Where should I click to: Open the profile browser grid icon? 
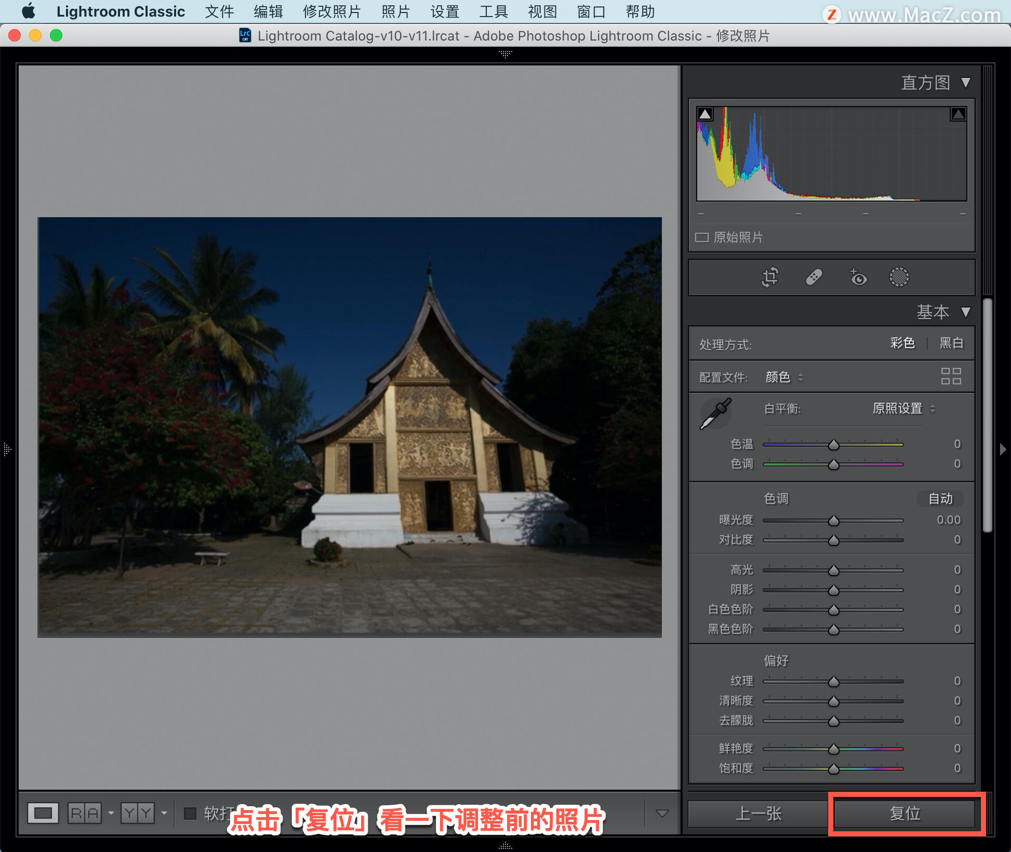tap(950, 376)
